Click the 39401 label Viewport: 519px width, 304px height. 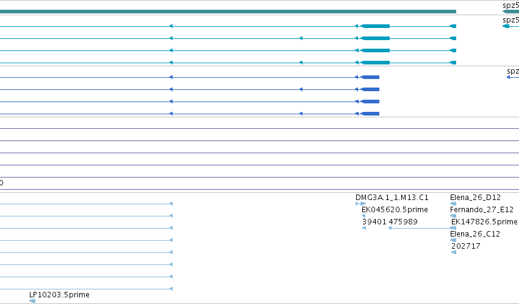tap(374, 222)
